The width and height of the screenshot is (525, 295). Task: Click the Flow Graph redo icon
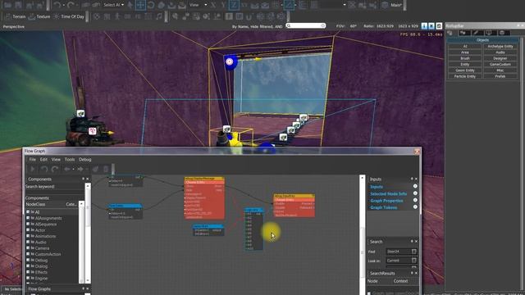55,170
